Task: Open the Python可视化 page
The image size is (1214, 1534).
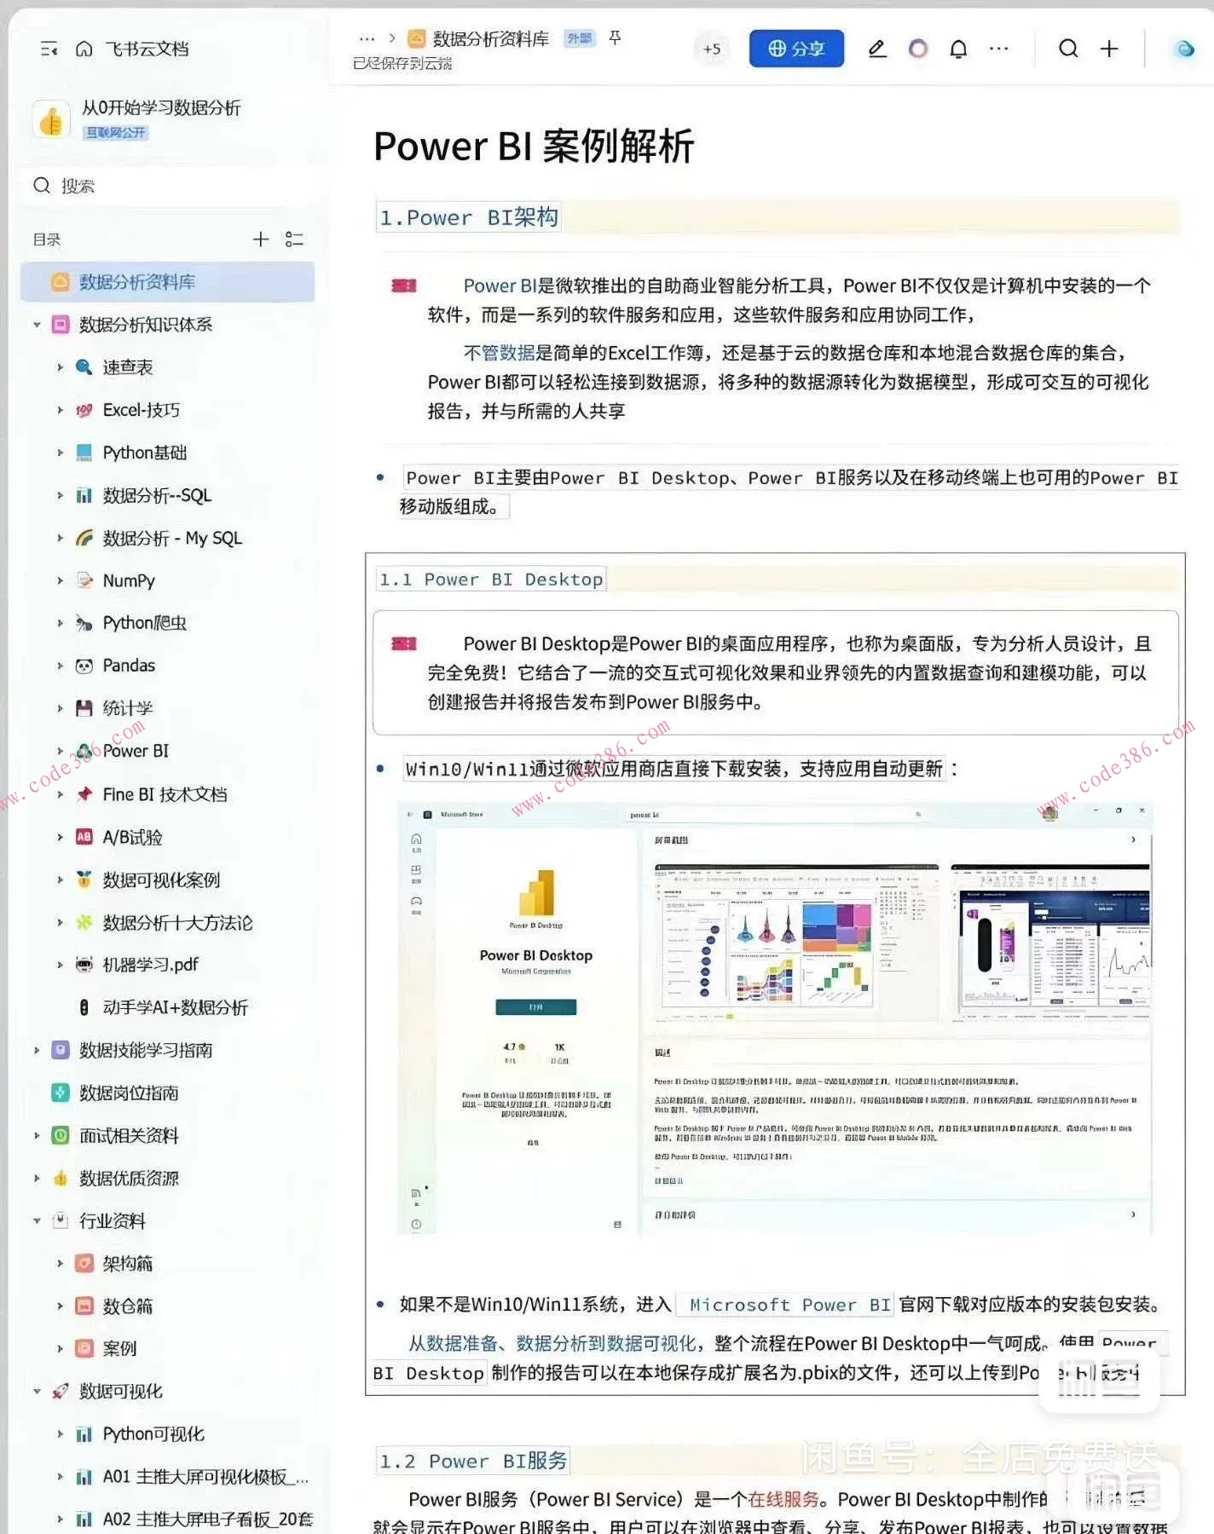Action: [x=153, y=1433]
